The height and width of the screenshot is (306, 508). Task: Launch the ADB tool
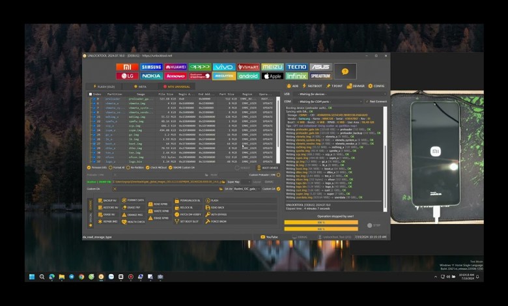pyautogui.click(x=292, y=85)
